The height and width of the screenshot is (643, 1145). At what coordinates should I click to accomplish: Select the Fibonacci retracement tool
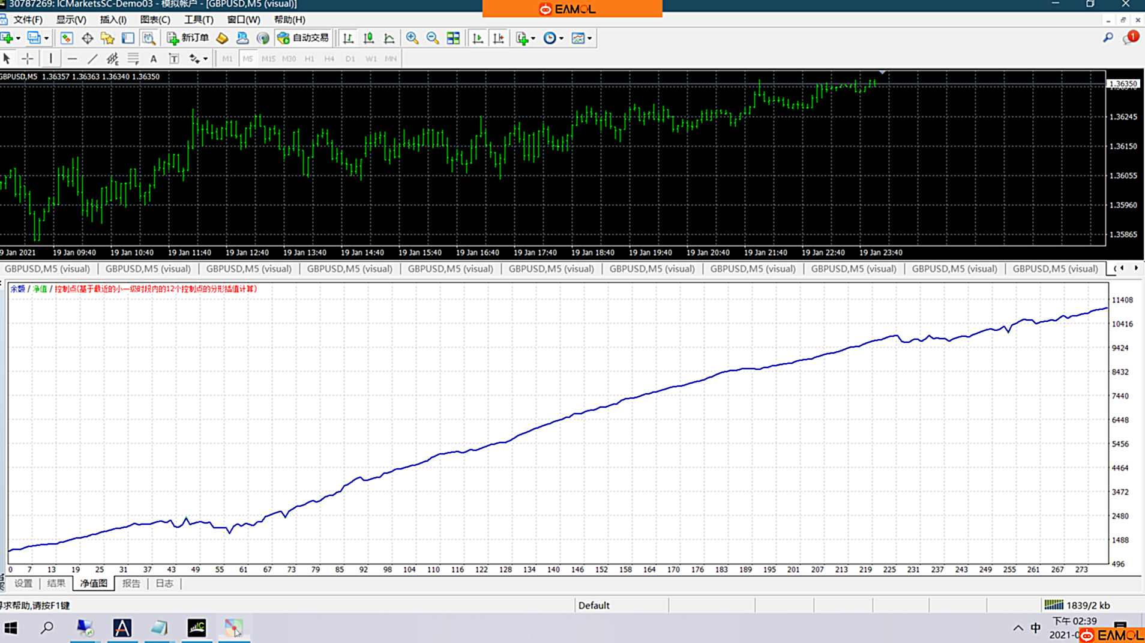(133, 58)
